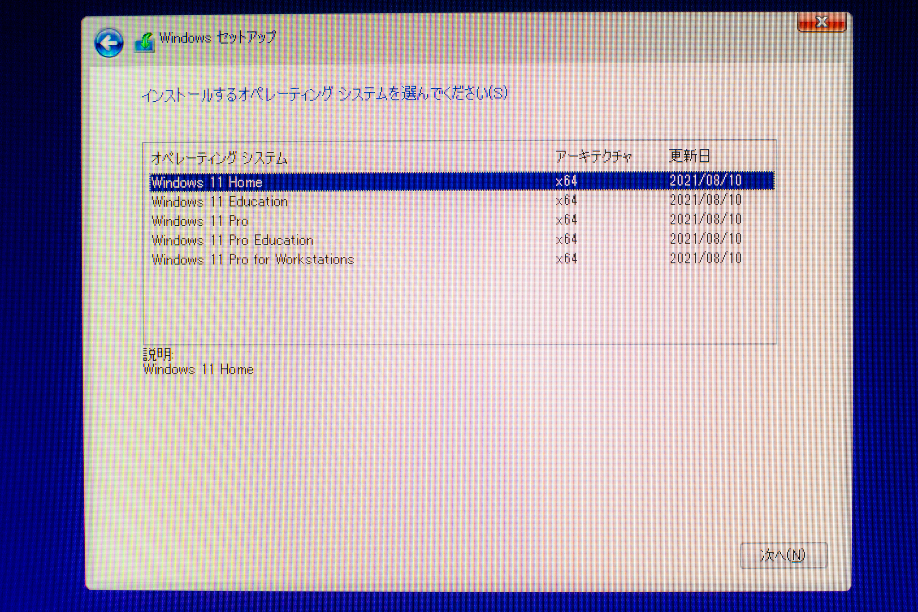Viewport: 918px width, 612px height.
Task: Select Windows 11 Education from list
Action: [220, 202]
